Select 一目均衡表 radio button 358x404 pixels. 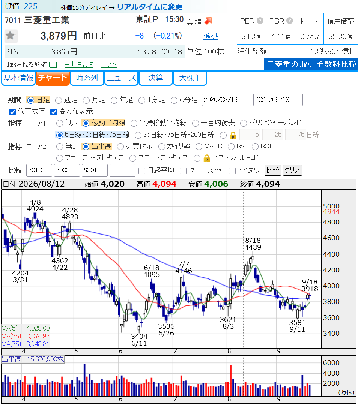tap(196, 123)
